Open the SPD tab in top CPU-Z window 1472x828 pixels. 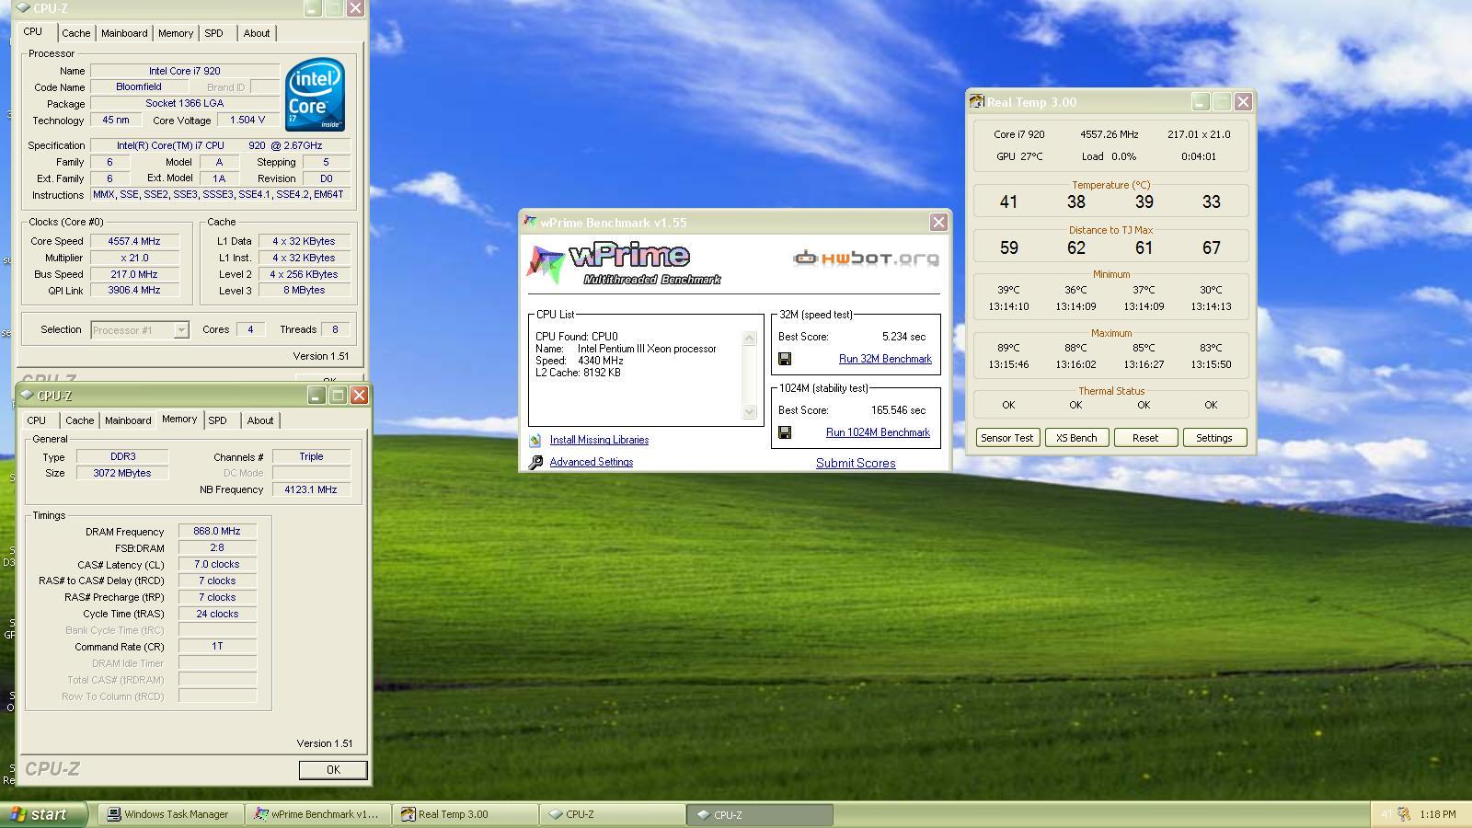point(213,33)
